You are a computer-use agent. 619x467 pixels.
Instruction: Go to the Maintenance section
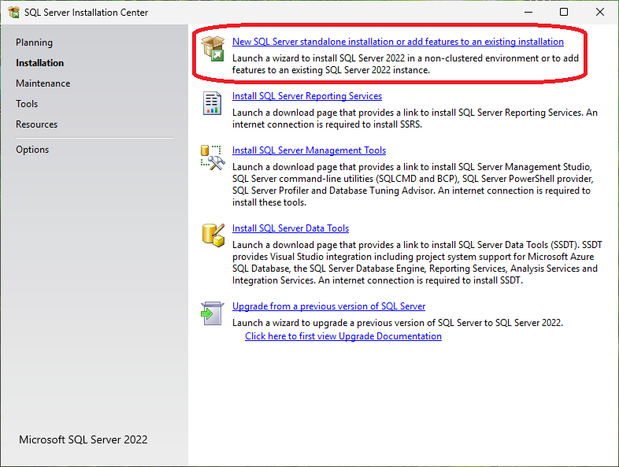coord(43,83)
